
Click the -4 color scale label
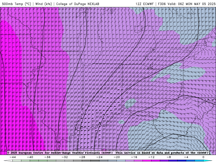186,157
